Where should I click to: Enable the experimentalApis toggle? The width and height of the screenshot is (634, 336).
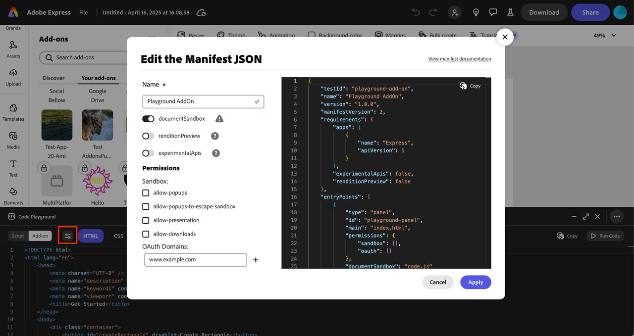coord(148,153)
